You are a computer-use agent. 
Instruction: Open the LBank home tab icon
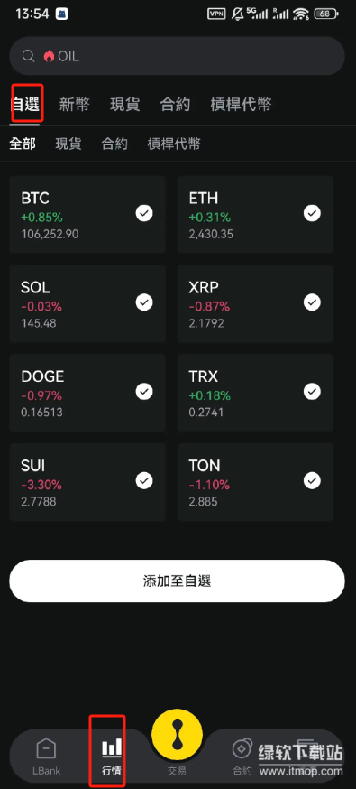[x=46, y=748]
